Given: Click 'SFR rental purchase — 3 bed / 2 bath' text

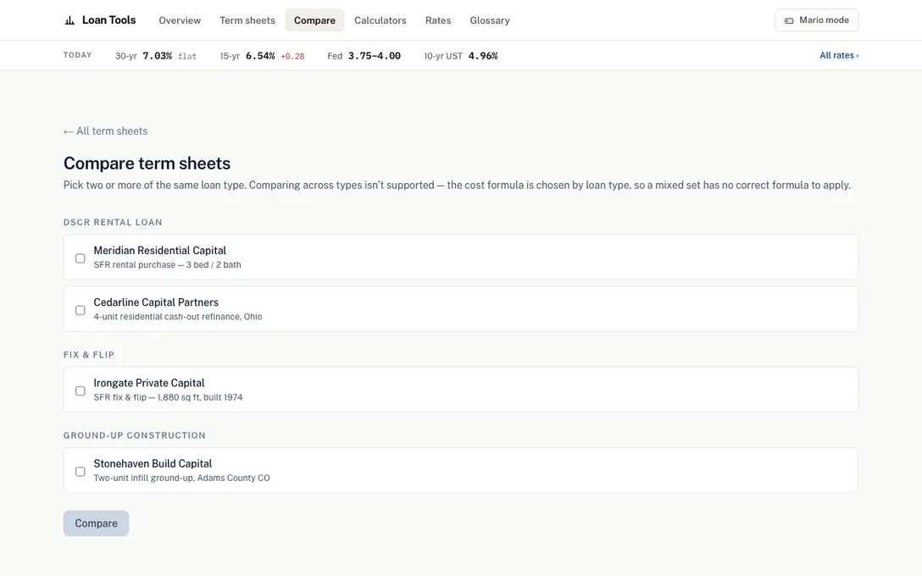Looking at the screenshot, I should pyautogui.click(x=168, y=265).
